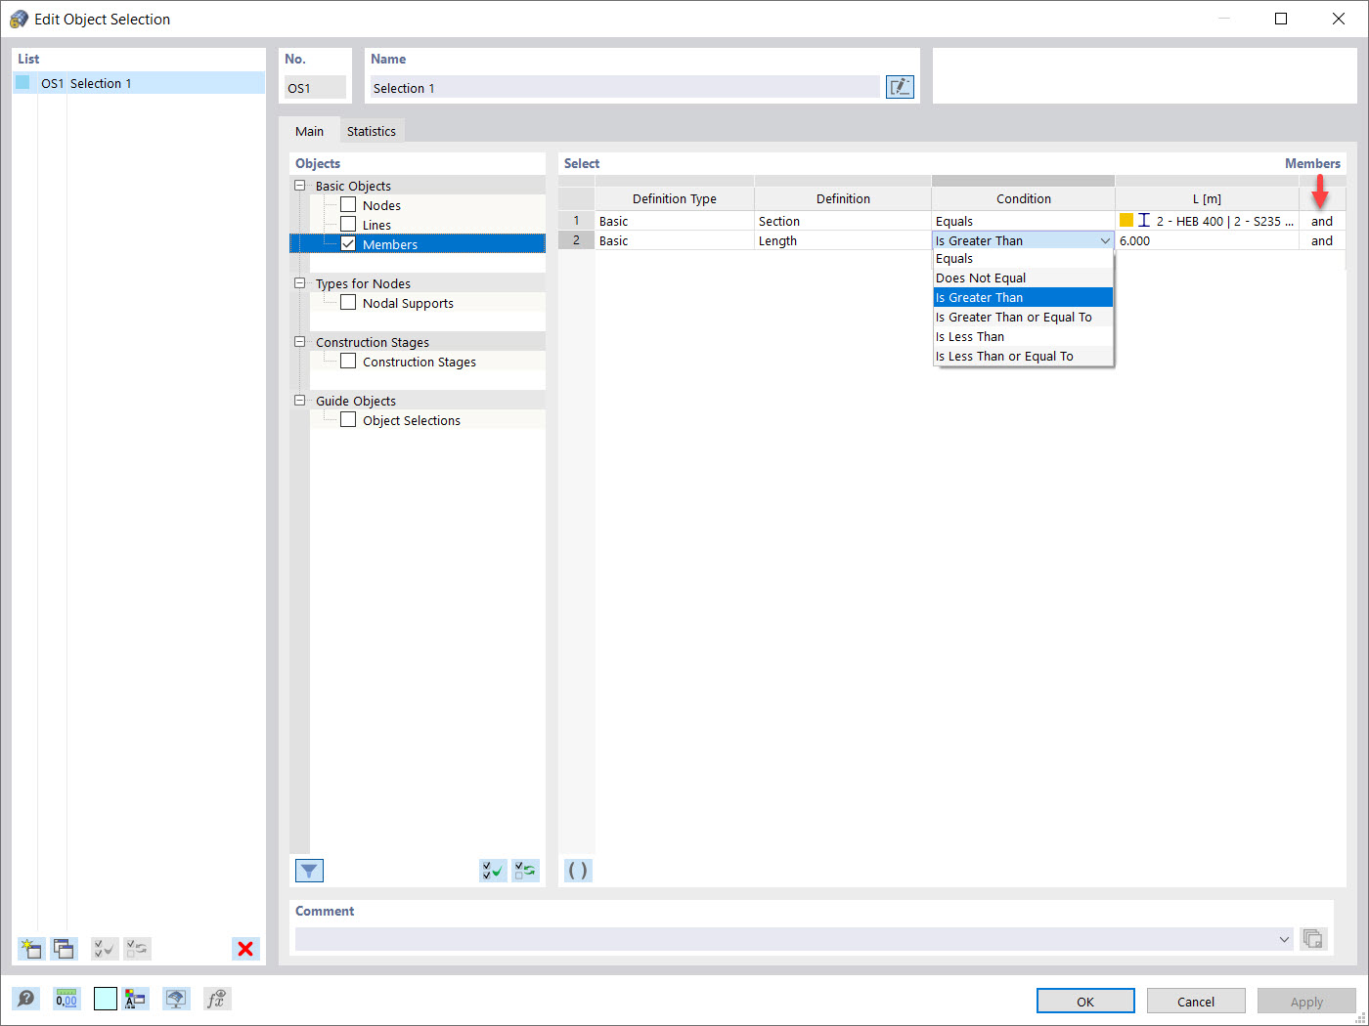This screenshot has width=1369, height=1026.
Task: Create a new object selection with the new-list icon
Action: 30,949
